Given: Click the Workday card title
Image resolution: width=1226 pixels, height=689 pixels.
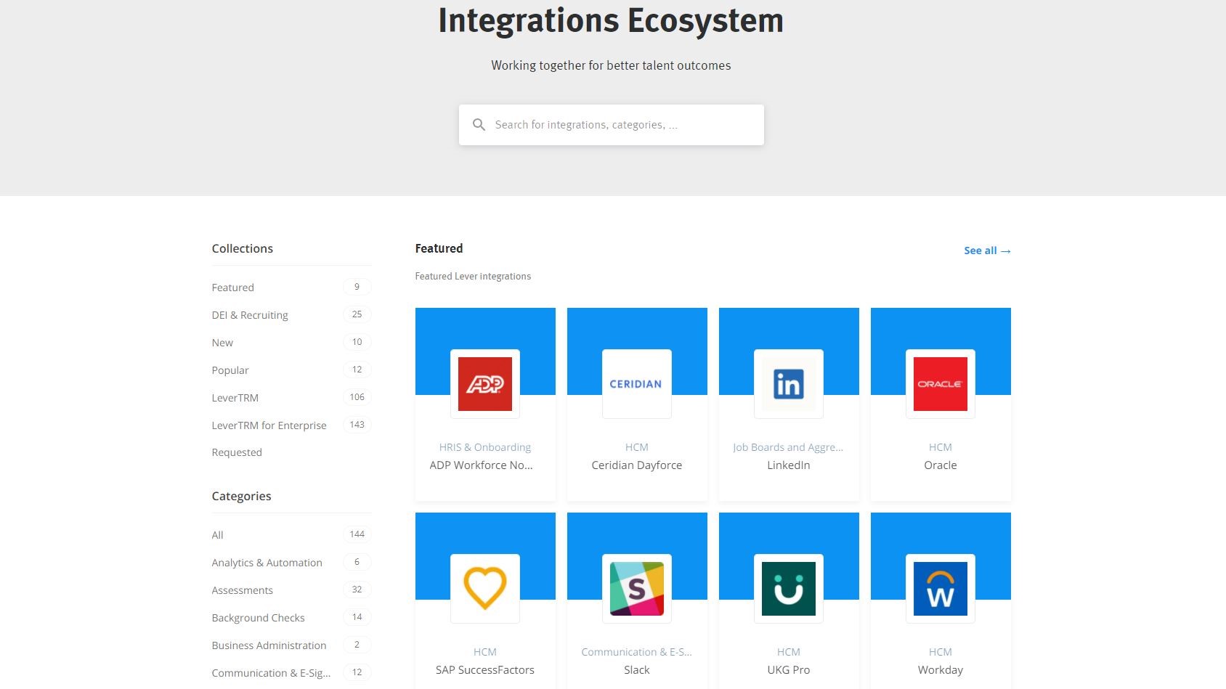Looking at the screenshot, I should [x=941, y=670].
